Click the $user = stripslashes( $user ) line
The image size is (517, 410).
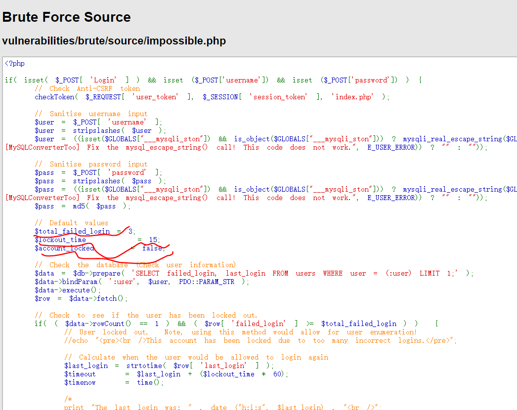pyautogui.click(x=100, y=130)
